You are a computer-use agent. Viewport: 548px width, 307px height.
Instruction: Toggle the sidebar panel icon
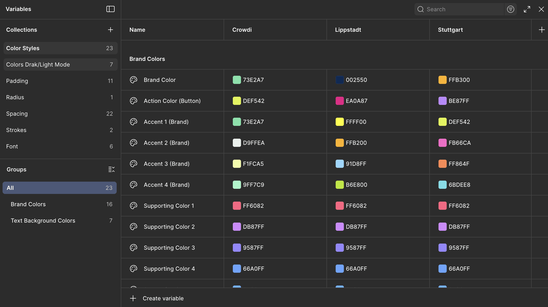(x=110, y=9)
